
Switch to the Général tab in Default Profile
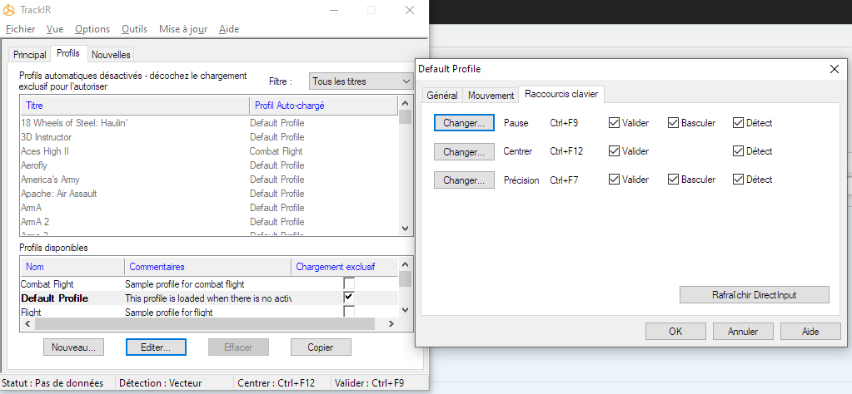[x=442, y=96]
